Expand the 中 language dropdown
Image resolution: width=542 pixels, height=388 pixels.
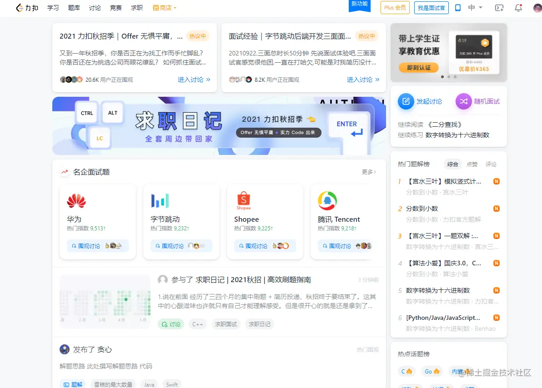[x=475, y=8]
